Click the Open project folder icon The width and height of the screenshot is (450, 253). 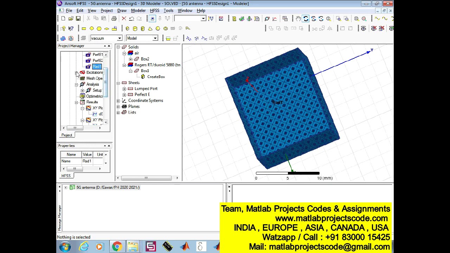coord(71,19)
